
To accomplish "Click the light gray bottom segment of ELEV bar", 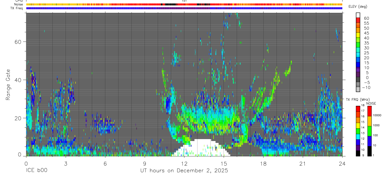I will pos(358,89).
